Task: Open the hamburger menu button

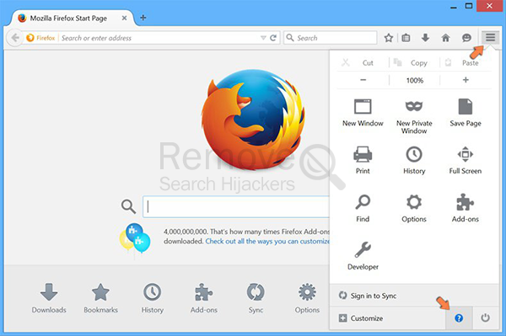Action: click(x=490, y=38)
